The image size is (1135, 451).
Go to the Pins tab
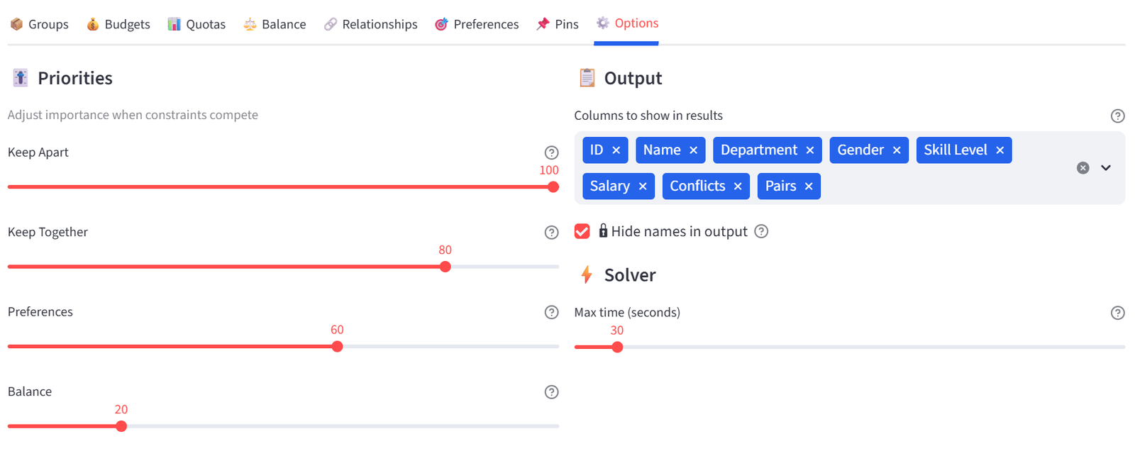[x=558, y=24]
